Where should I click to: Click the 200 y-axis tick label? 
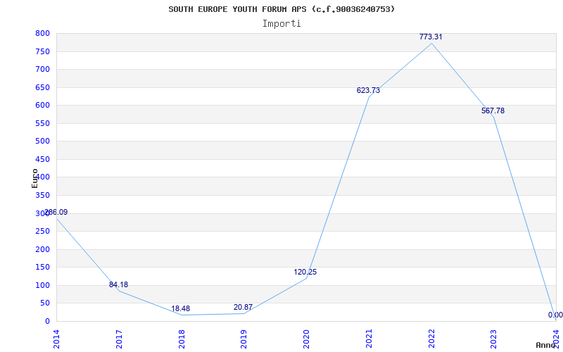[42, 249]
